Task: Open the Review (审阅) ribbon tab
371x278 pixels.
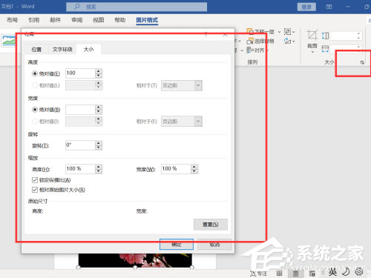Action: [77, 20]
